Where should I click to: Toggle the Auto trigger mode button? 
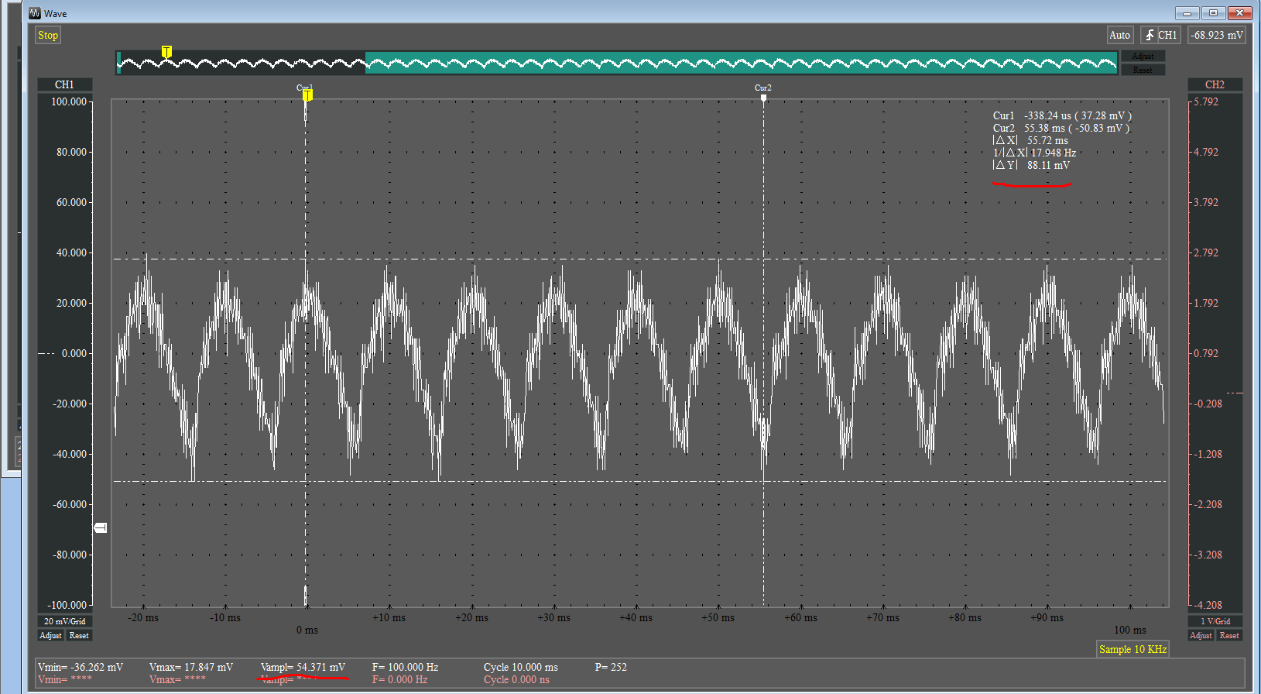pos(1119,35)
